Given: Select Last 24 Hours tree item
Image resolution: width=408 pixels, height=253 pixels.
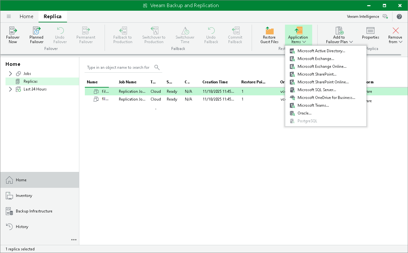Looking at the screenshot, I should coord(35,89).
